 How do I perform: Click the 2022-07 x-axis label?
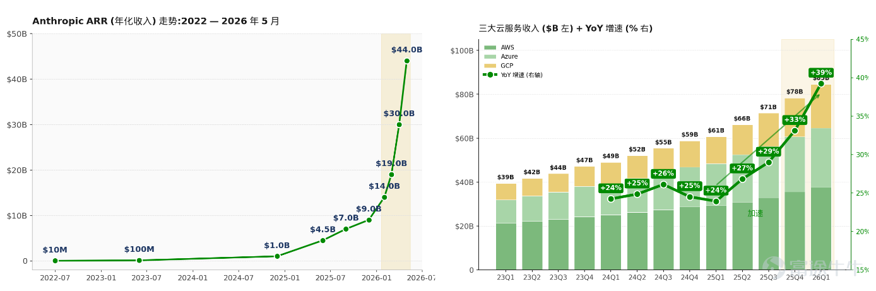pos(55,278)
